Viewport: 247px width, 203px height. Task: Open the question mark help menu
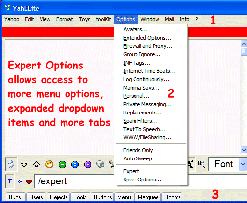coord(197,19)
